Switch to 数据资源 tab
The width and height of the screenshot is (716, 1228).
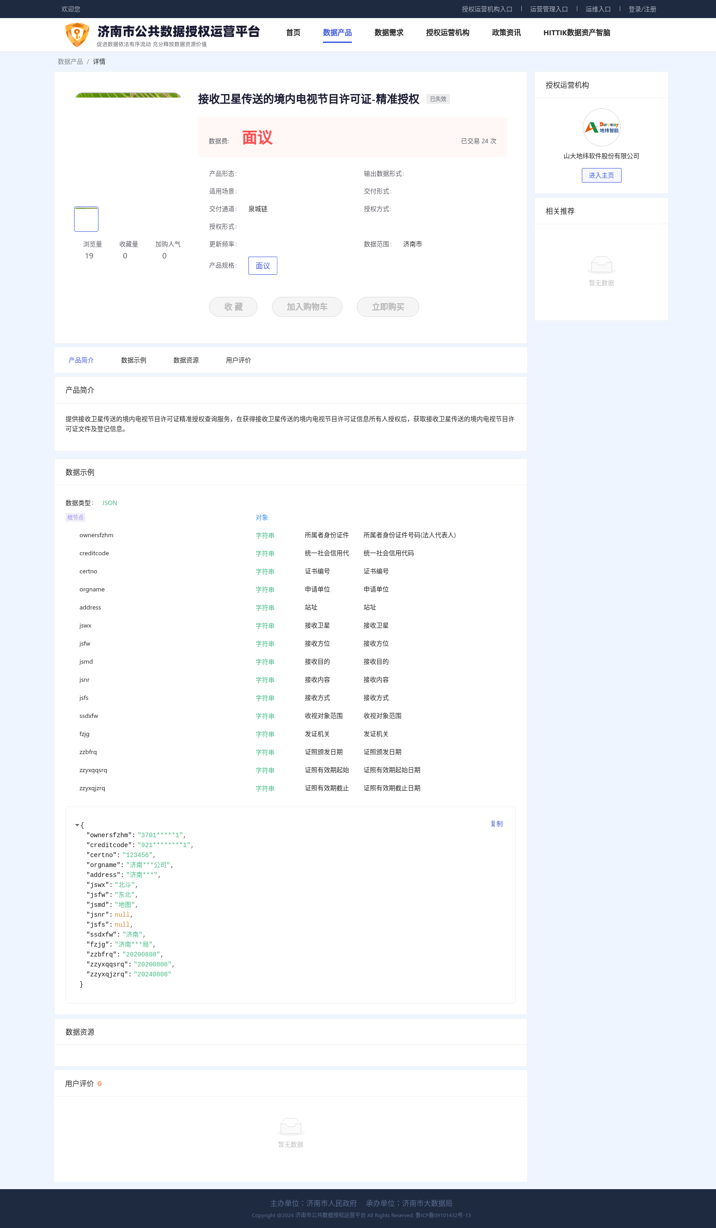[186, 360]
